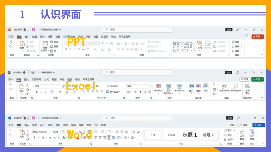Click undo arrow in PowerPoint ribbon
Screen dimensions: 271x152
[x=11, y=42]
